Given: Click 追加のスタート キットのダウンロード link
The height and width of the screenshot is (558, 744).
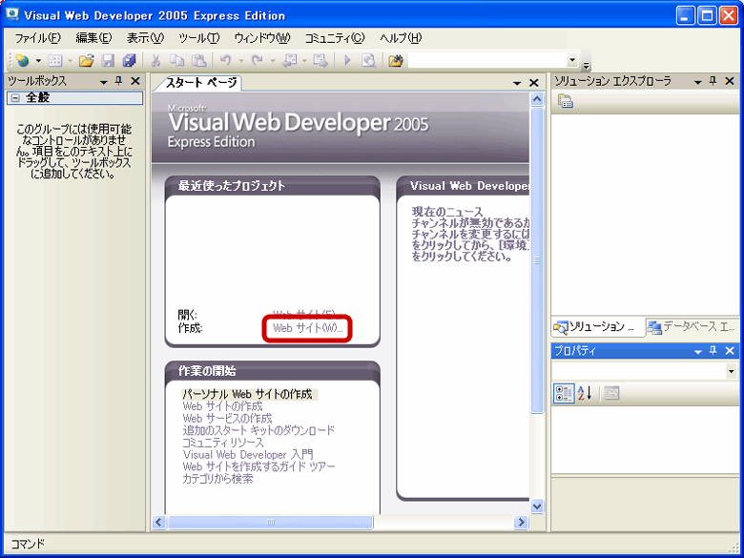Looking at the screenshot, I should tap(258, 430).
